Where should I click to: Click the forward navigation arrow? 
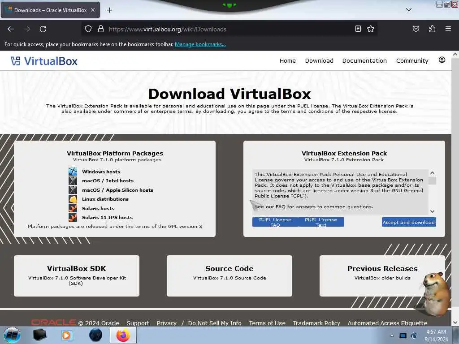(27, 29)
